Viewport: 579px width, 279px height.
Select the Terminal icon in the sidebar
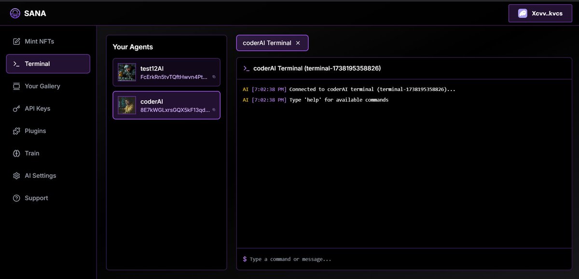(x=16, y=63)
